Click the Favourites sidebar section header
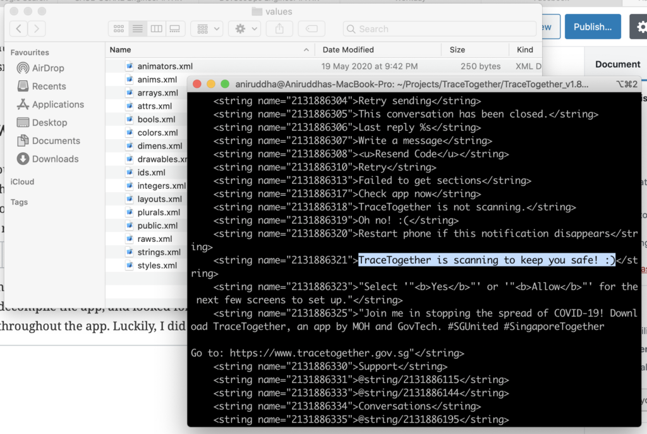 [x=30, y=52]
